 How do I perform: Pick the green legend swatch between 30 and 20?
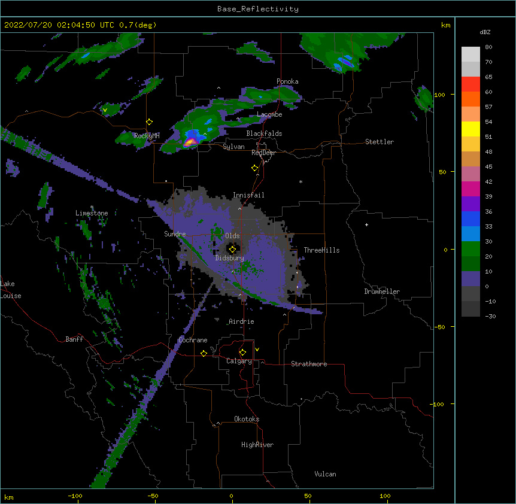[x=471, y=249]
